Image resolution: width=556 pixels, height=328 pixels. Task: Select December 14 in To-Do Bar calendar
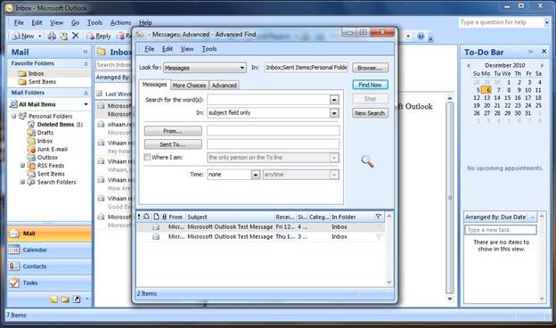click(497, 97)
